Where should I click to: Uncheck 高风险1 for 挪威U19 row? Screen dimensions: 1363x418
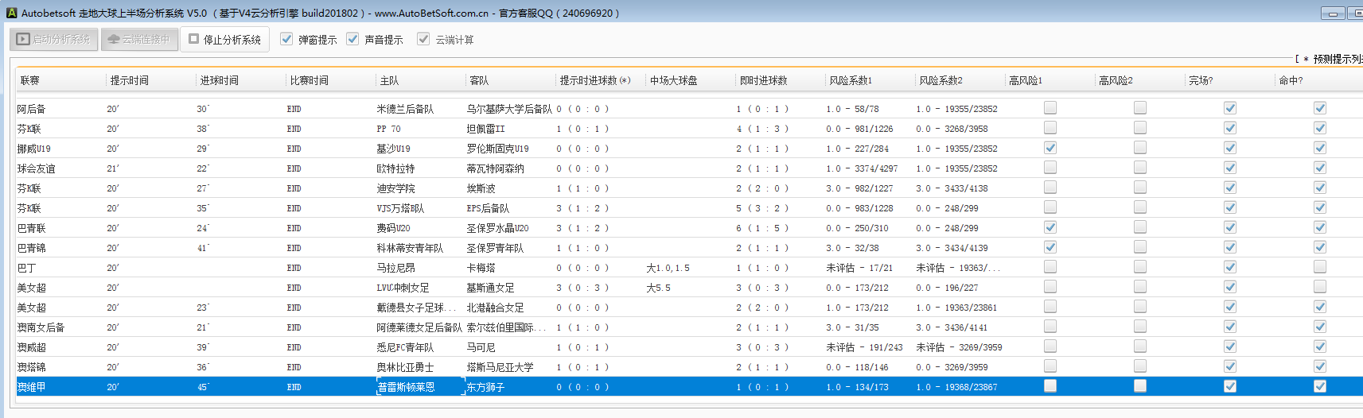click(x=1050, y=148)
